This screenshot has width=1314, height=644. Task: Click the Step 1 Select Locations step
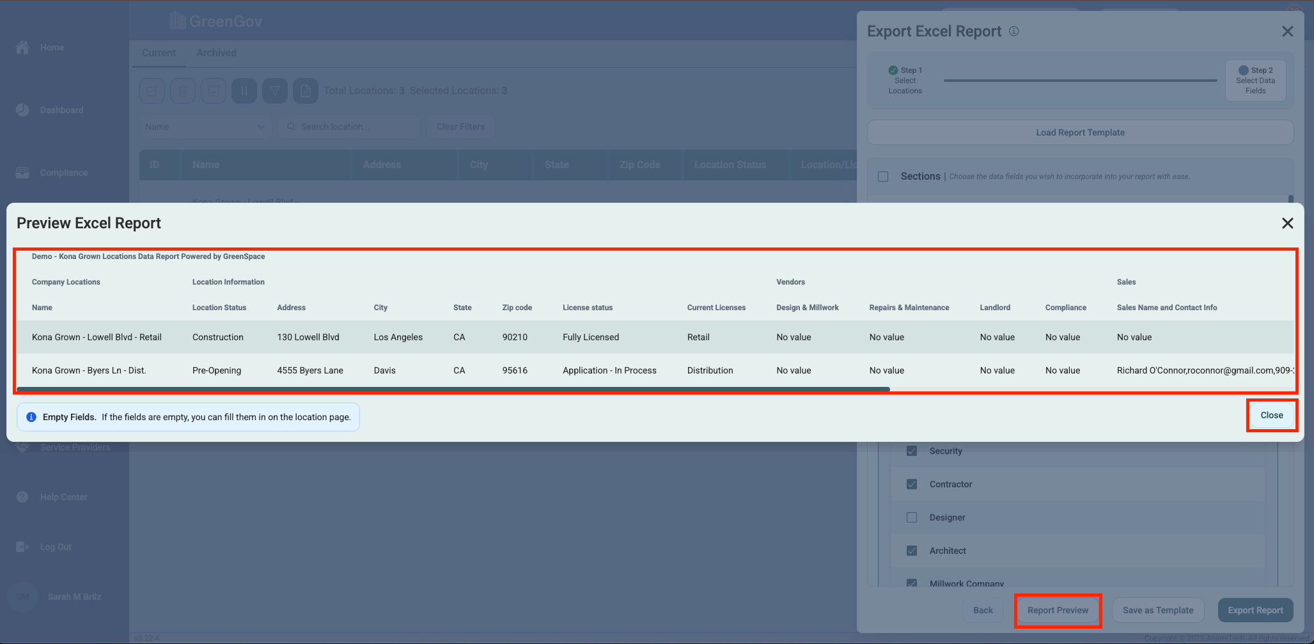click(x=905, y=81)
